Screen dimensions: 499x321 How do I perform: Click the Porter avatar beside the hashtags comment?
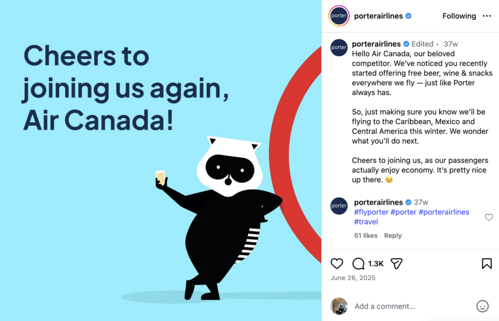pos(339,206)
